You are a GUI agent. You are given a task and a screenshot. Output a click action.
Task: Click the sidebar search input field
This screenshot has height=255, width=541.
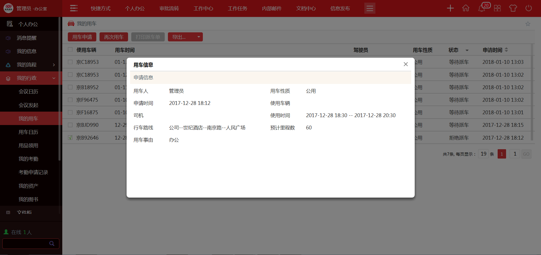point(26,243)
